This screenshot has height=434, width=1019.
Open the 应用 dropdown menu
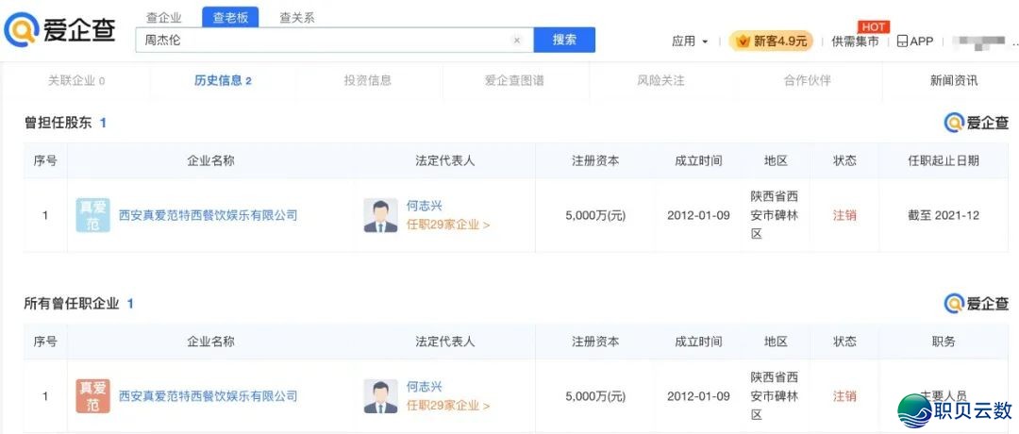[x=690, y=41]
